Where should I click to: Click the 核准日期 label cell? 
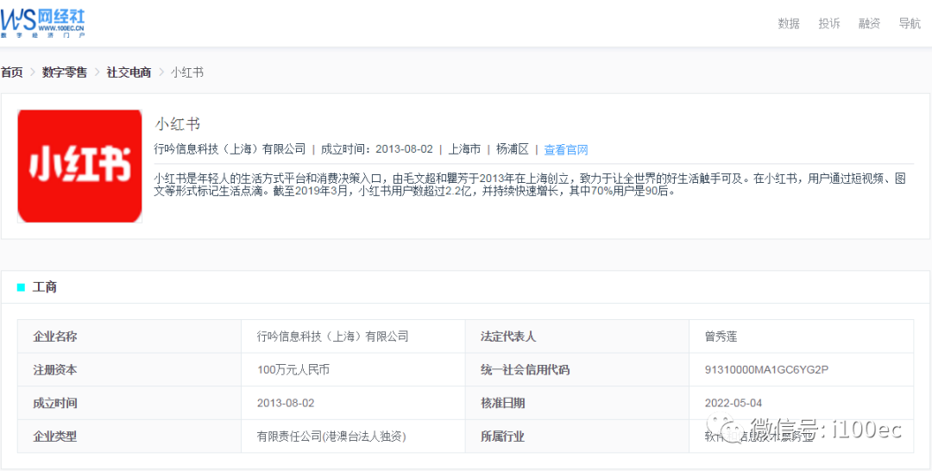[577, 403]
